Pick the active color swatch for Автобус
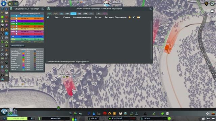Image resolution: width=216 pixels, height=121 pixels. 24,51
